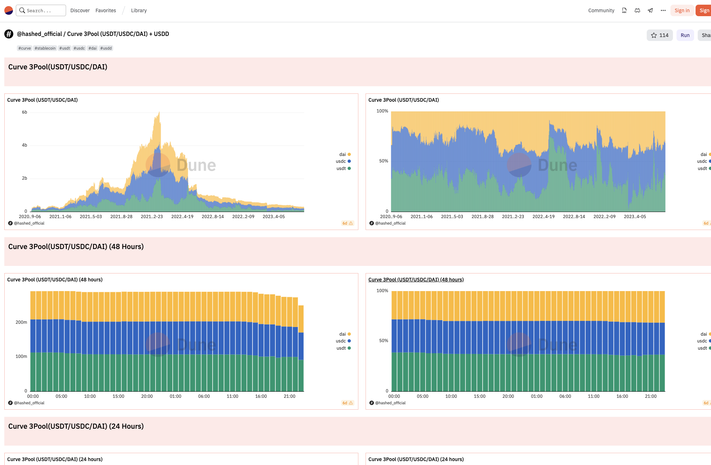This screenshot has width=711, height=465.
Task: Click 6d warning badge on first chart
Action: [x=347, y=223]
